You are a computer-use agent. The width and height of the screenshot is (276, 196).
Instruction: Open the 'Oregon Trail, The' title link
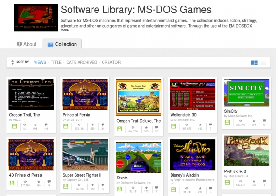24,115
